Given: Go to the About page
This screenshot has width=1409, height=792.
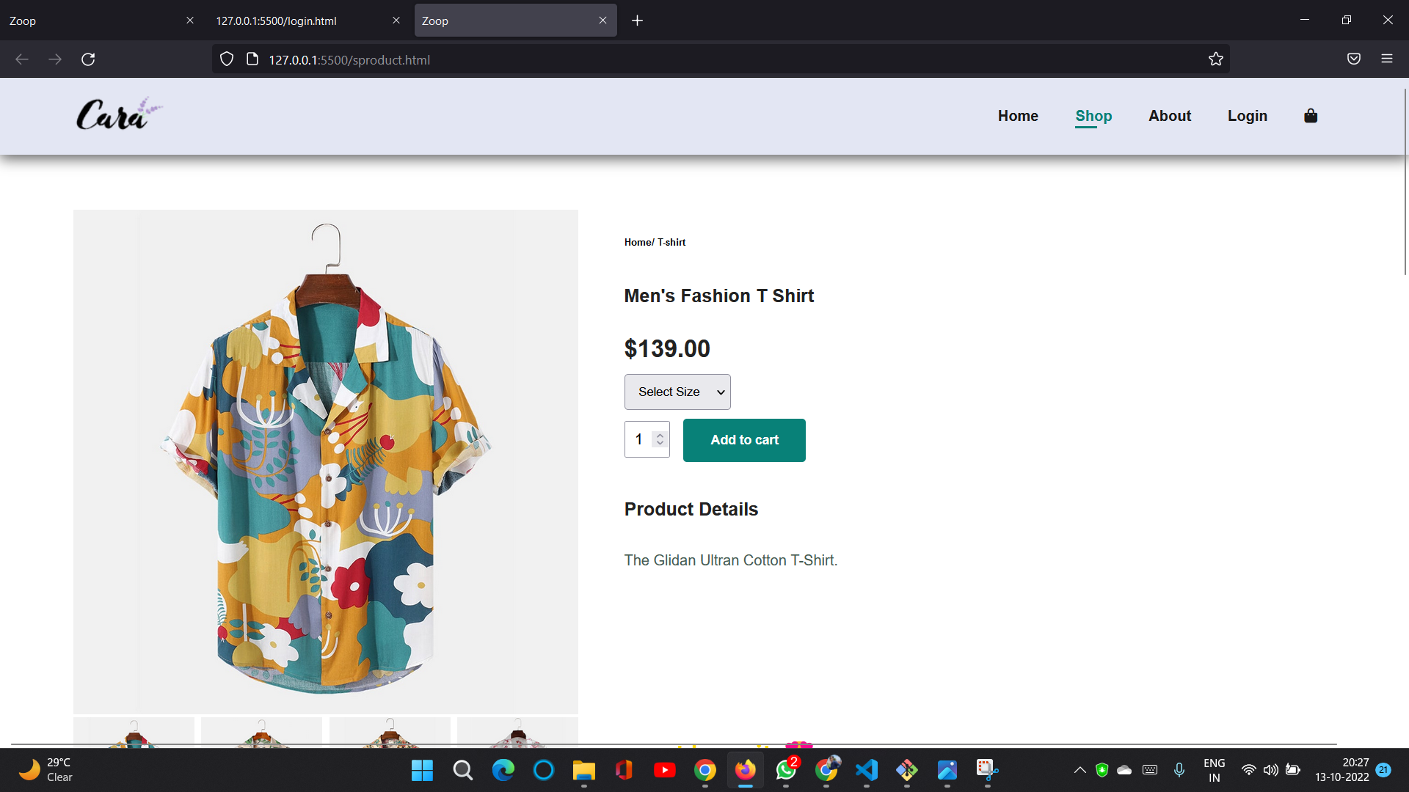Looking at the screenshot, I should [1169, 116].
